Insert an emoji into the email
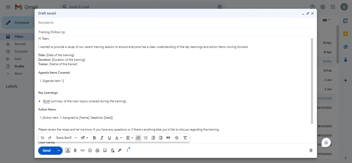352x163 pixels. pos(90,150)
